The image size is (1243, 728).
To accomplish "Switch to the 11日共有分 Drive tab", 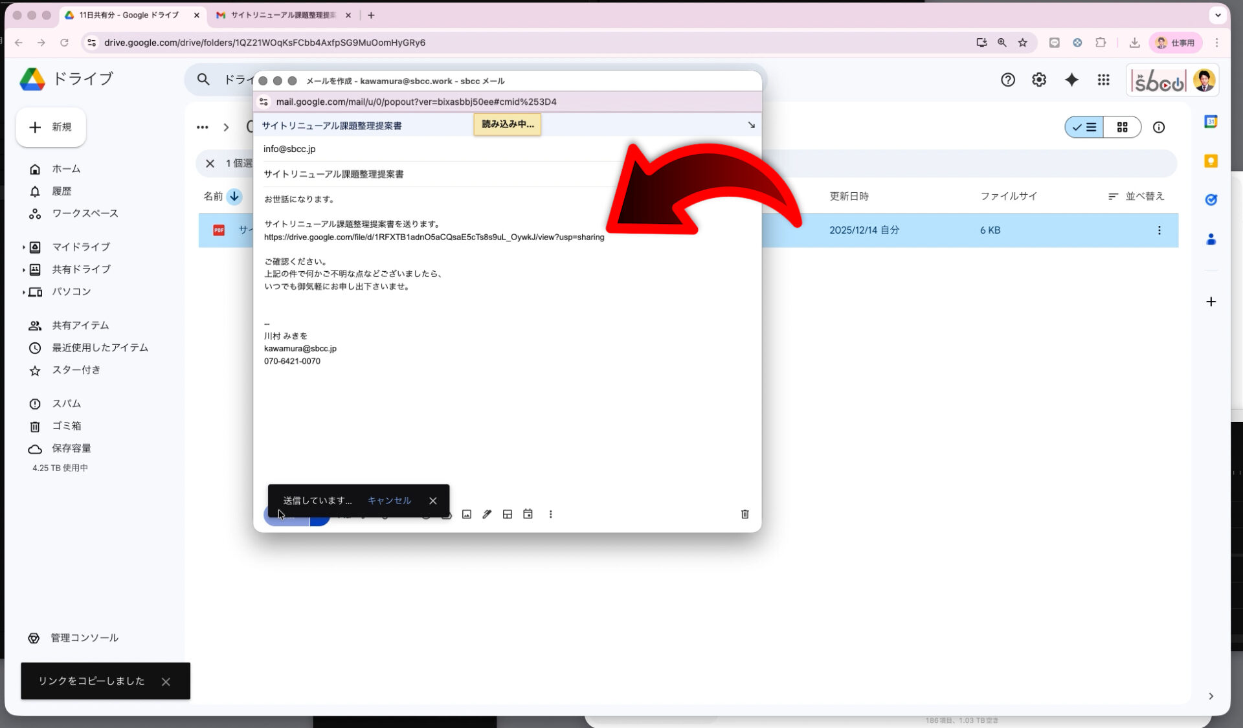I will [x=126, y=15].
